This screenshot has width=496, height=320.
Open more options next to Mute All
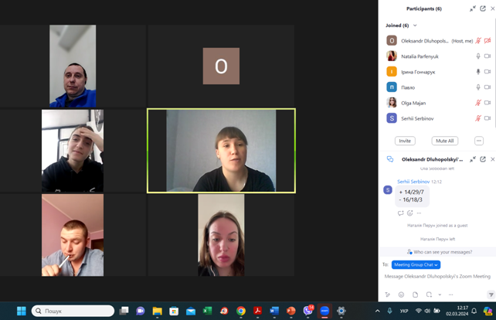click(x=478, y=141)
